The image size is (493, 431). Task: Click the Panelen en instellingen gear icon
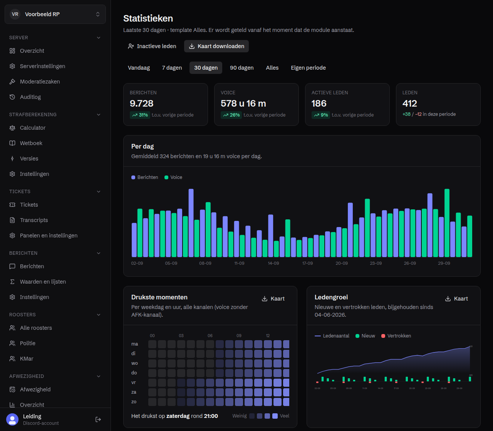click(12, 236)
